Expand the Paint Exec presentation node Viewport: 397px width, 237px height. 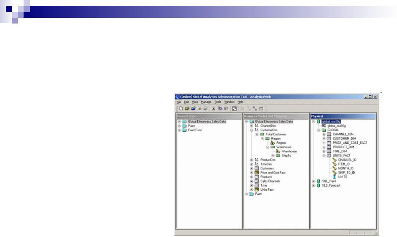click(x=179, y=130)
